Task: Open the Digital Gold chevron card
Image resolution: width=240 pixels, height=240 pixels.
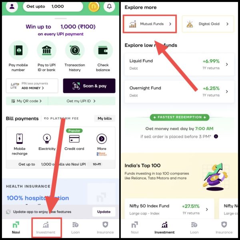Action: pos(208,24)
